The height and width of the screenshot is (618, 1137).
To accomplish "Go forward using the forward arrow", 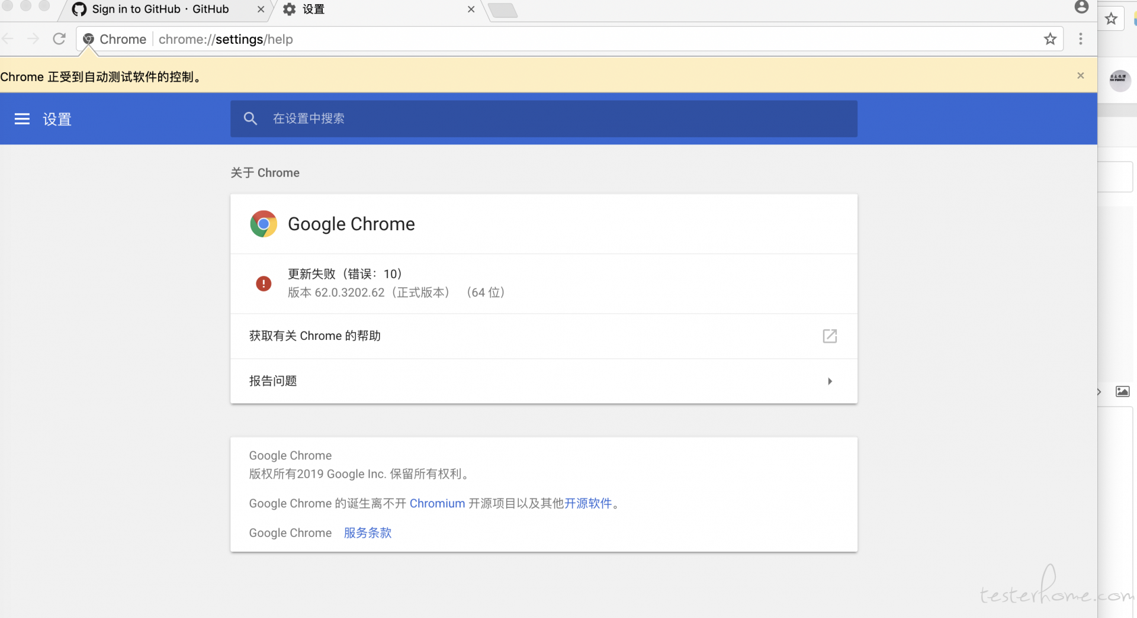I will click(x=33, y=39).
